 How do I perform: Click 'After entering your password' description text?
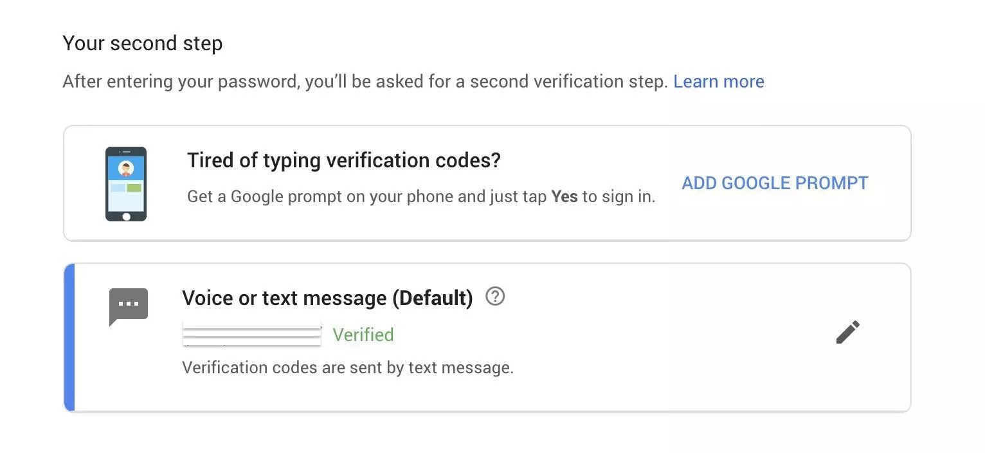click(x=180, y=82)
